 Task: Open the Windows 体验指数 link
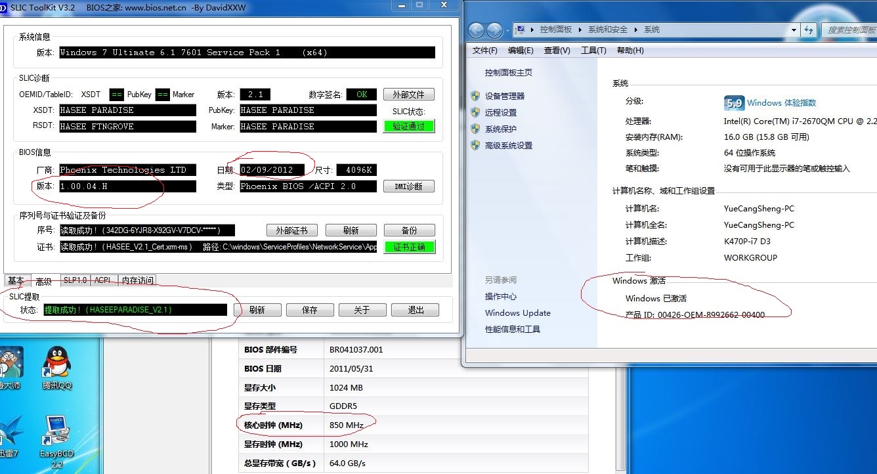click(782, 103)
